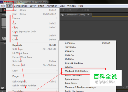Switch to View Axis mode icon
Viewport: 128px width, 92px height.
click(x=88, y=10)
